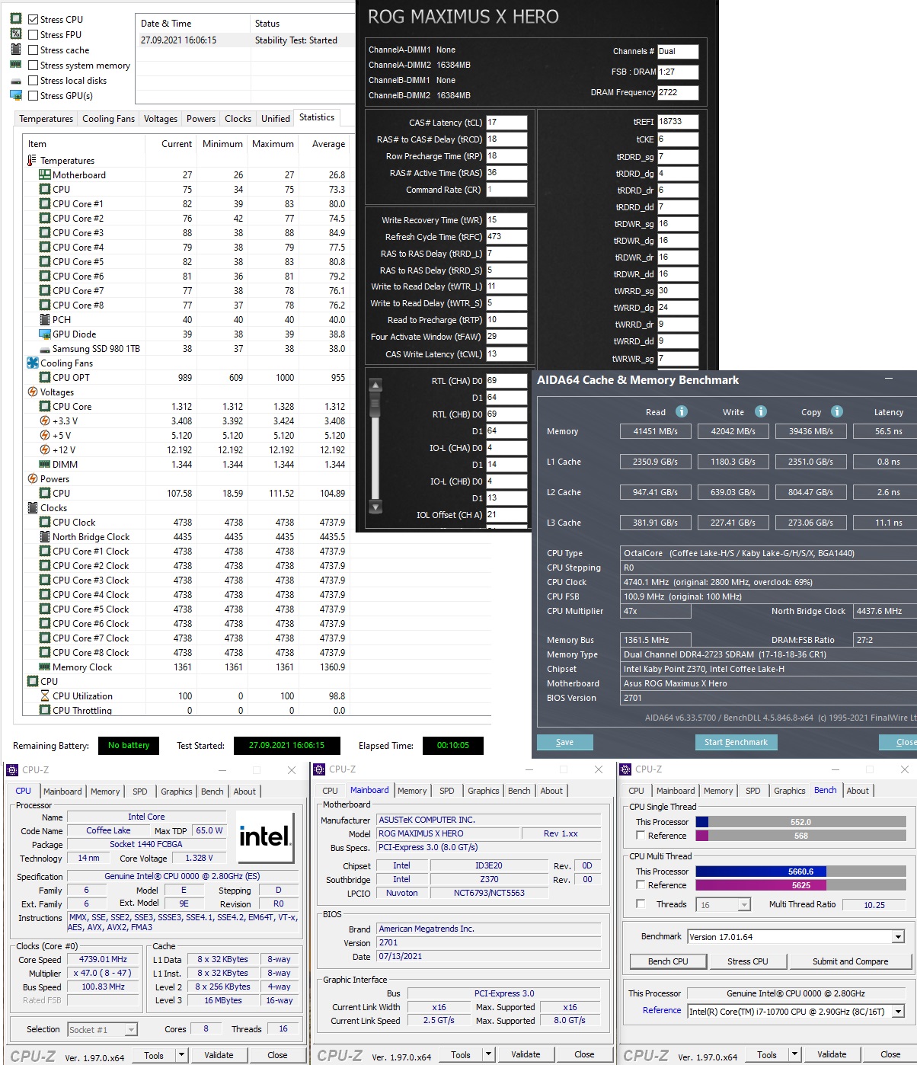Screen dimensions: 917x1065
Task: Check Reference under CPU Multi Thread
Action: pos(641,885)
